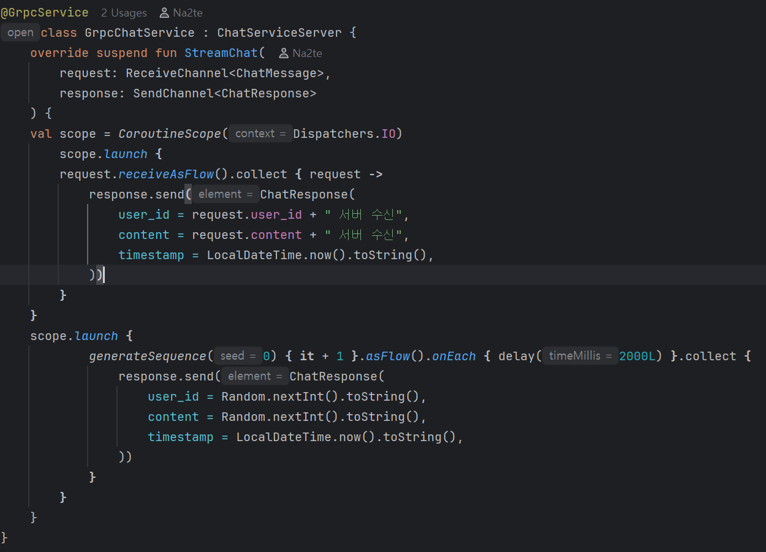Click the generateSequence function call
This screenshot has height=552, width=766.
tap(147, 356)
